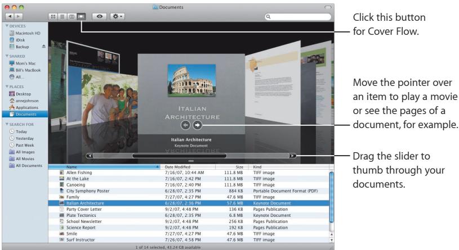Image resolution: width=459 pixels, height=250 pixels.
Task: Open the Action gear menu
Action: pos(117,17)
